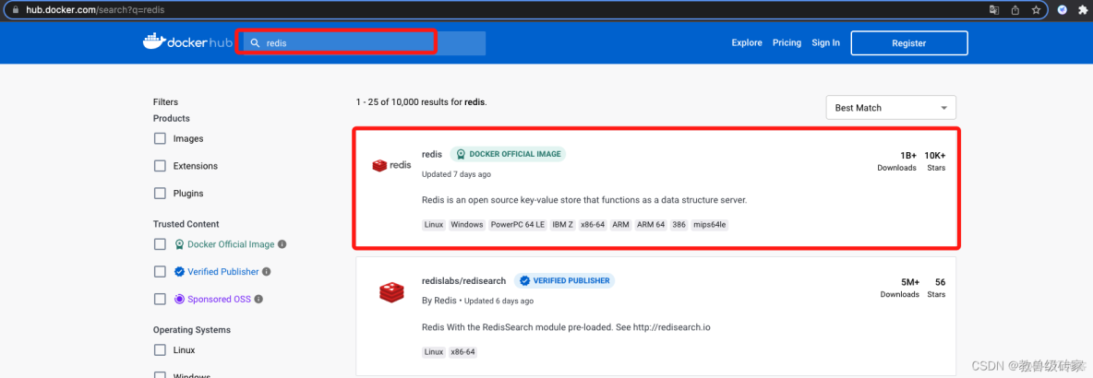The width and height of the screenshot is (1093, 378).
Task: Click the Sign In link
Action: coord(825,42)
